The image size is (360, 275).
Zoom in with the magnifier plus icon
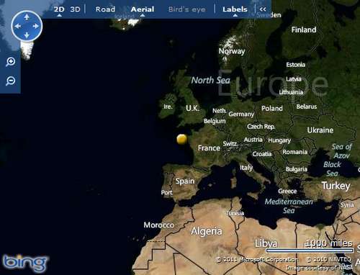click(11, 62)
